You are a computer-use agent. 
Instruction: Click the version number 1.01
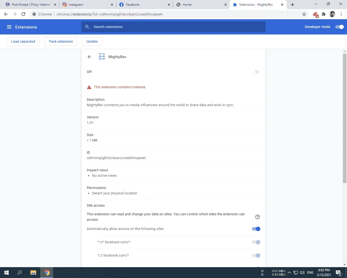pos(90,123)
